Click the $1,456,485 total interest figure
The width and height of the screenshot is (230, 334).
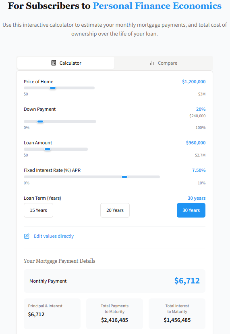pos(177,320)
